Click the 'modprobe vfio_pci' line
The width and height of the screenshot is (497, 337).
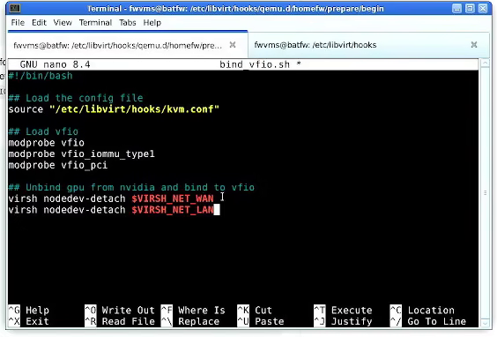58,165
